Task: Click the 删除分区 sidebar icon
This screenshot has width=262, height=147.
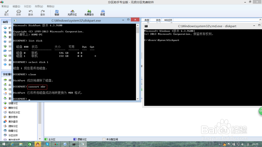Action: click(x=5, y=108)
